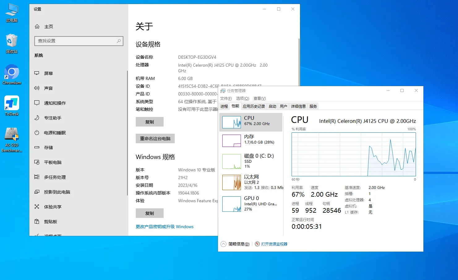Click the 多任务处理 icon in sidebar

click(x=37, y=177)
